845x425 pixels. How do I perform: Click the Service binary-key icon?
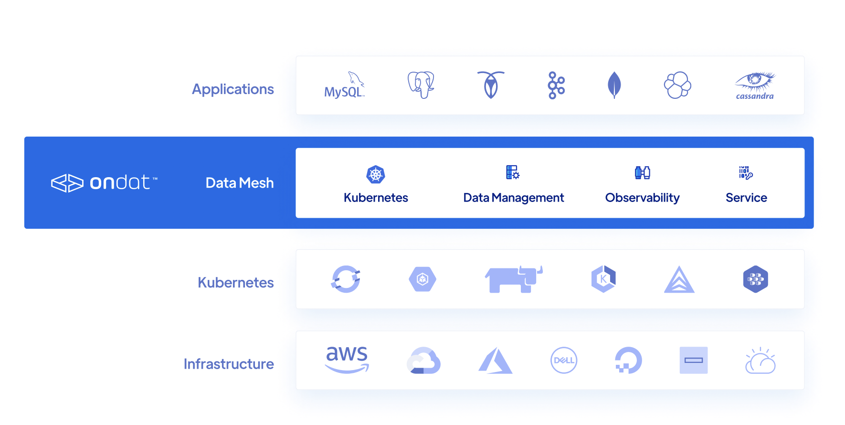746,172
